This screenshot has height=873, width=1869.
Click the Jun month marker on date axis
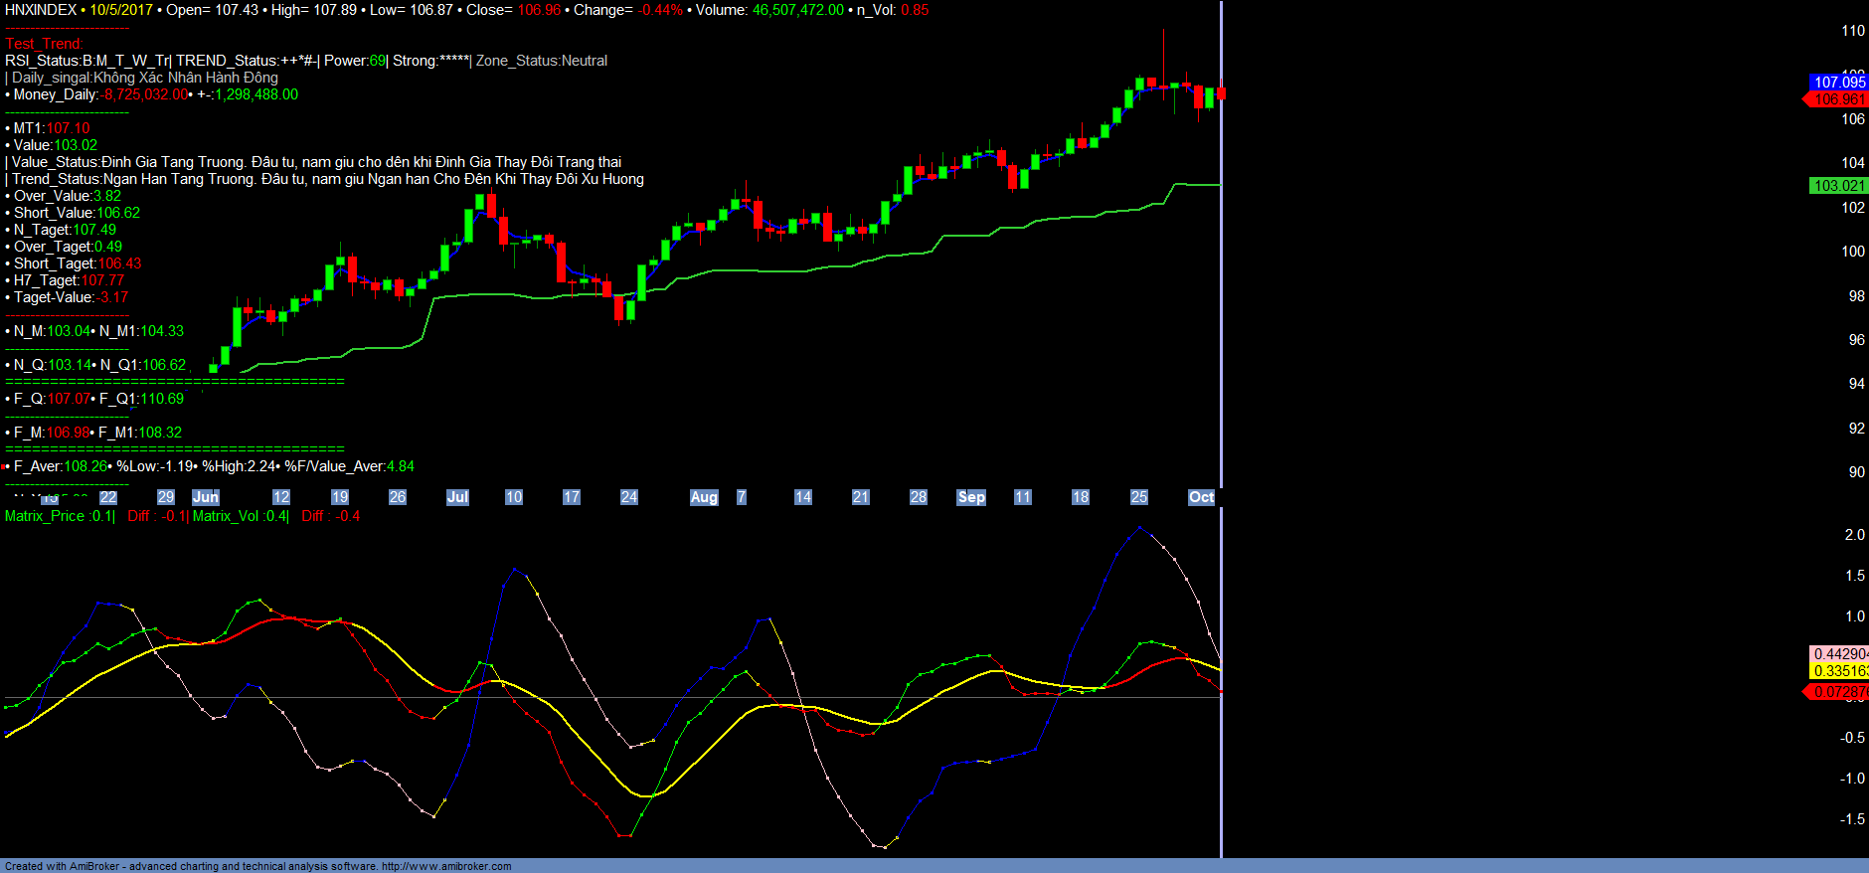(205, 497)
